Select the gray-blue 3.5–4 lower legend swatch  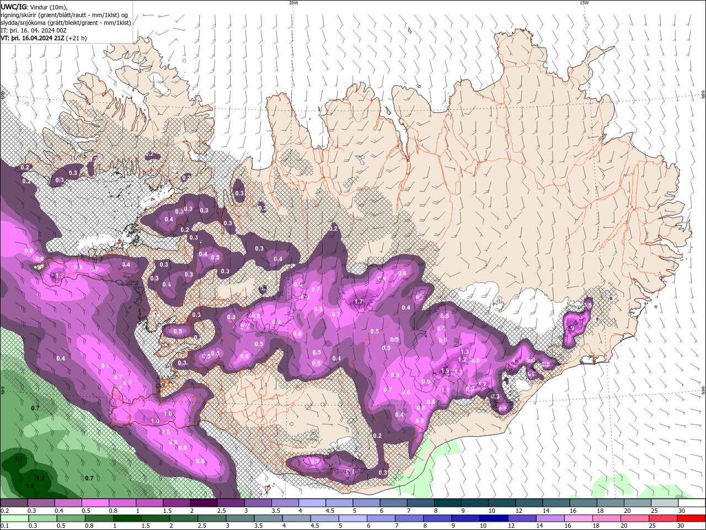click(269, 518)
